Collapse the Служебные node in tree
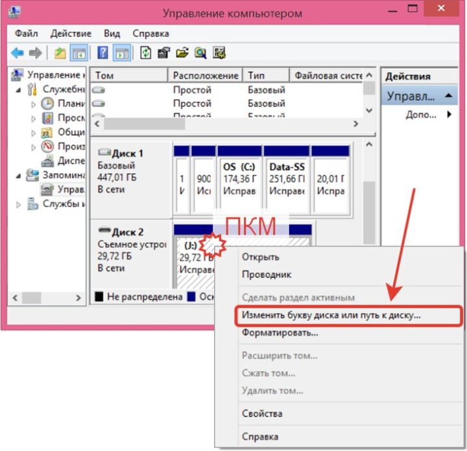This screenshot has height=451, width=467. pos(18,90)
